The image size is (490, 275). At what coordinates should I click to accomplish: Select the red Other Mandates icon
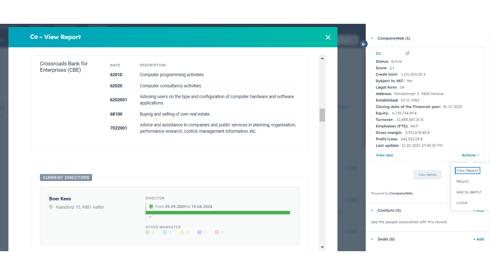coord(217,232)
